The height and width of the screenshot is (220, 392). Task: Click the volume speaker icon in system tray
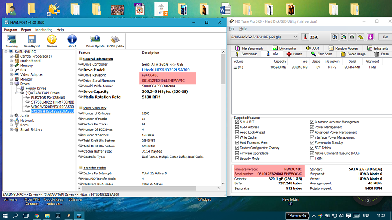341,216
